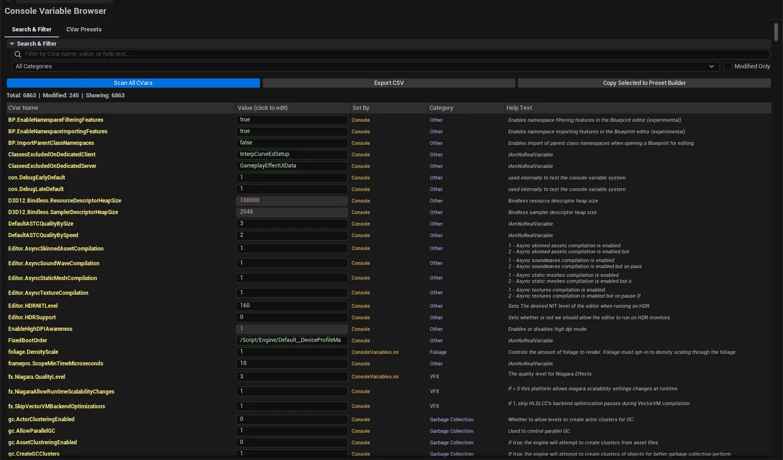Edit the ClassesExcludedOnDedicatedClient value InterpCurveEdSetup
This screenshot has width=783, height=460.
coord(292,154)
